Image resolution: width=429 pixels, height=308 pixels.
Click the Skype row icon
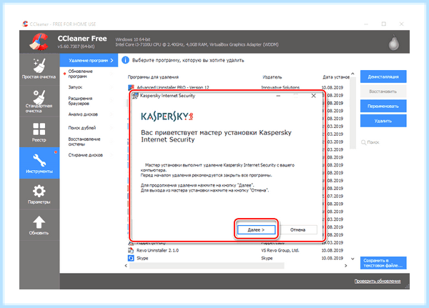(131, 258)
